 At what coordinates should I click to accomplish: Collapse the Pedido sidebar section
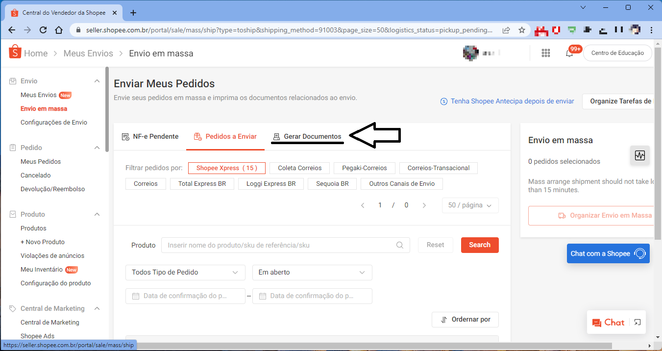click(x=97, y=148)
